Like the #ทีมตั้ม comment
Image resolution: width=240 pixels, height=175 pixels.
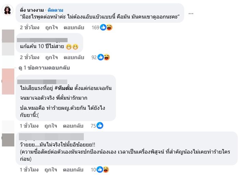(x=51, y=126)
